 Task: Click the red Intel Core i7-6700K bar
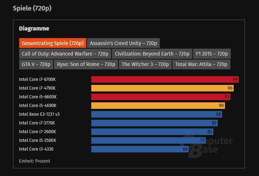pyautogui.click(x=165, y=79)
